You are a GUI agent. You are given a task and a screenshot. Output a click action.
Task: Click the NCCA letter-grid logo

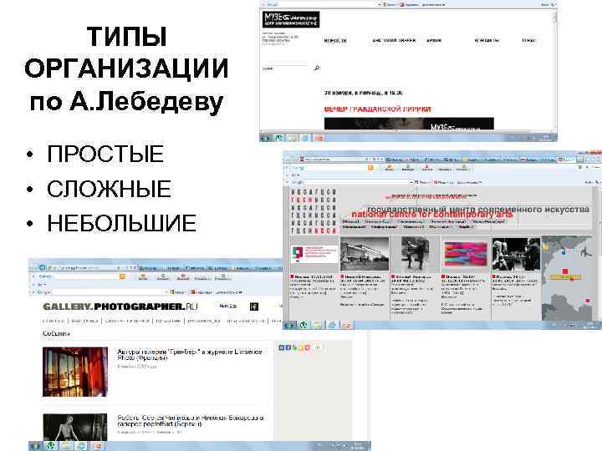pyautogui.click(x=314, y=211)
